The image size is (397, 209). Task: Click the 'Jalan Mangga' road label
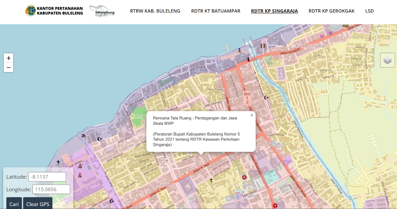pyautogui.click(x=213, y=103)
